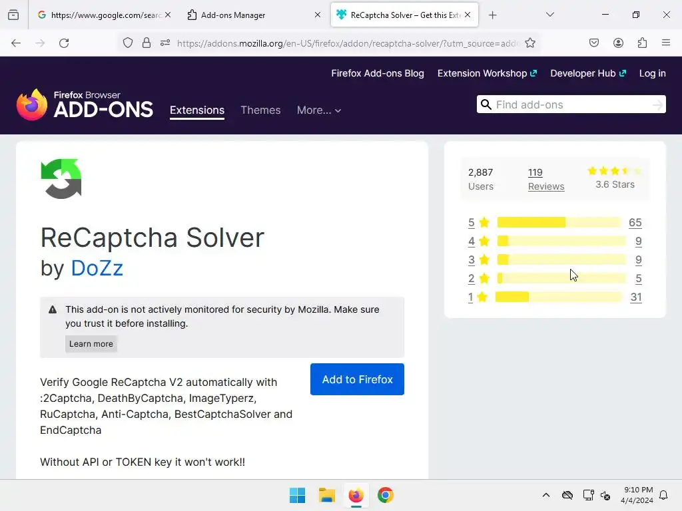Click network status tray icon
This screenshot has height=511, width=682.
point(588,495)
